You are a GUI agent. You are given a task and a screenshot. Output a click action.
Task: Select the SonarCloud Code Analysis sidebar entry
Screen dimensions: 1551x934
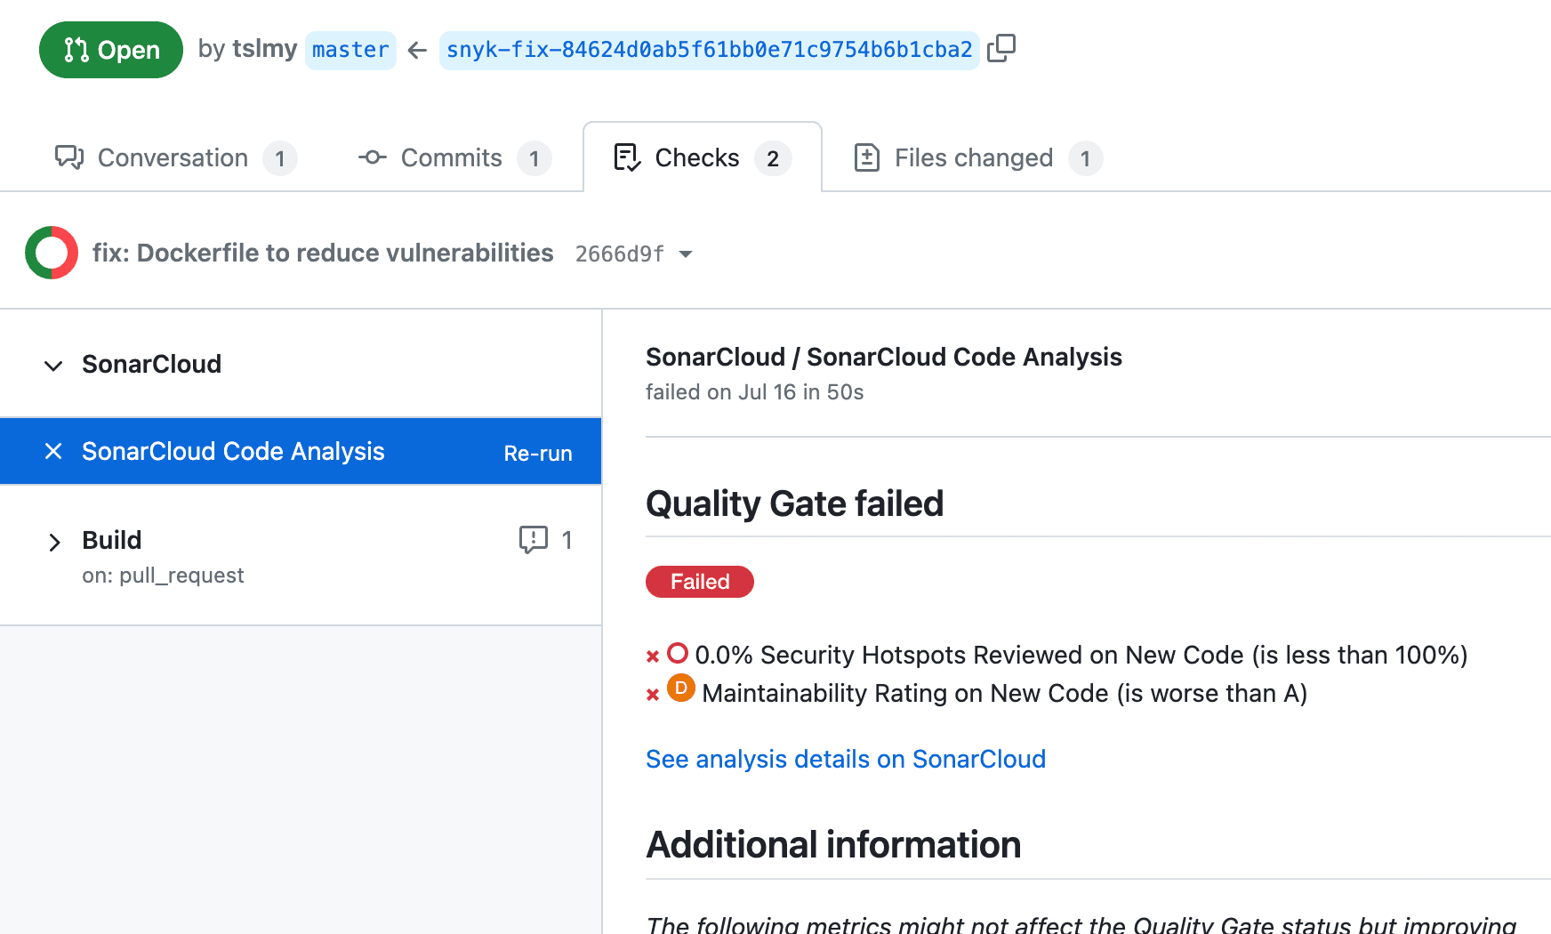[x=233, y=451]
